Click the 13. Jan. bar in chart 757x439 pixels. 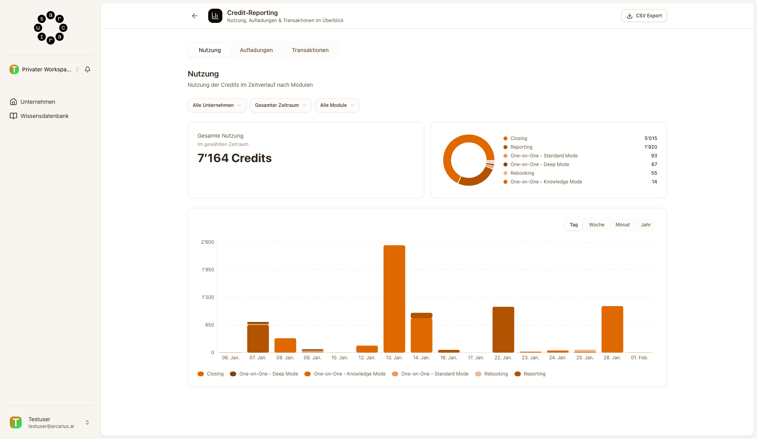(x=394, y=299)
